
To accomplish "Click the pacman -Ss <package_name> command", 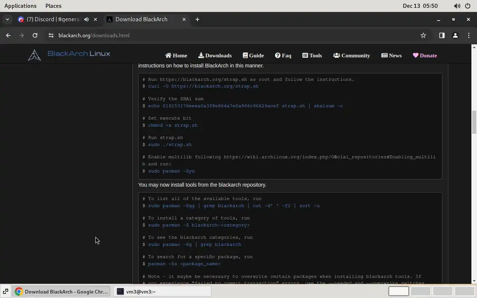I will pyautogui.click(x=184, y=264).
